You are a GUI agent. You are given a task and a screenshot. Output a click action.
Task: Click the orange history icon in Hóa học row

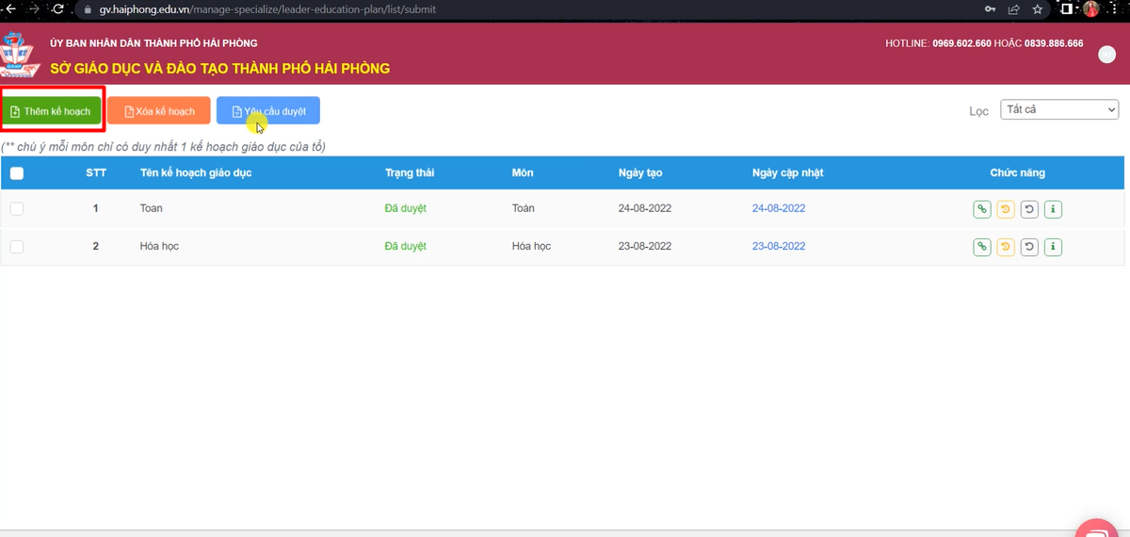pos(1006,247)
